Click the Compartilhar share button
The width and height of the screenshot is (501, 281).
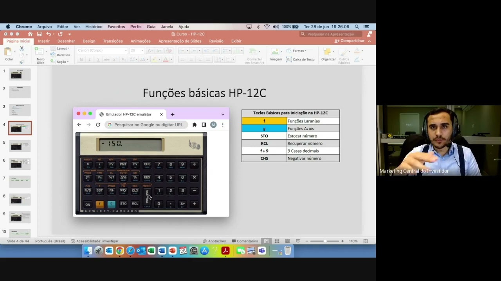coord(349,41)
